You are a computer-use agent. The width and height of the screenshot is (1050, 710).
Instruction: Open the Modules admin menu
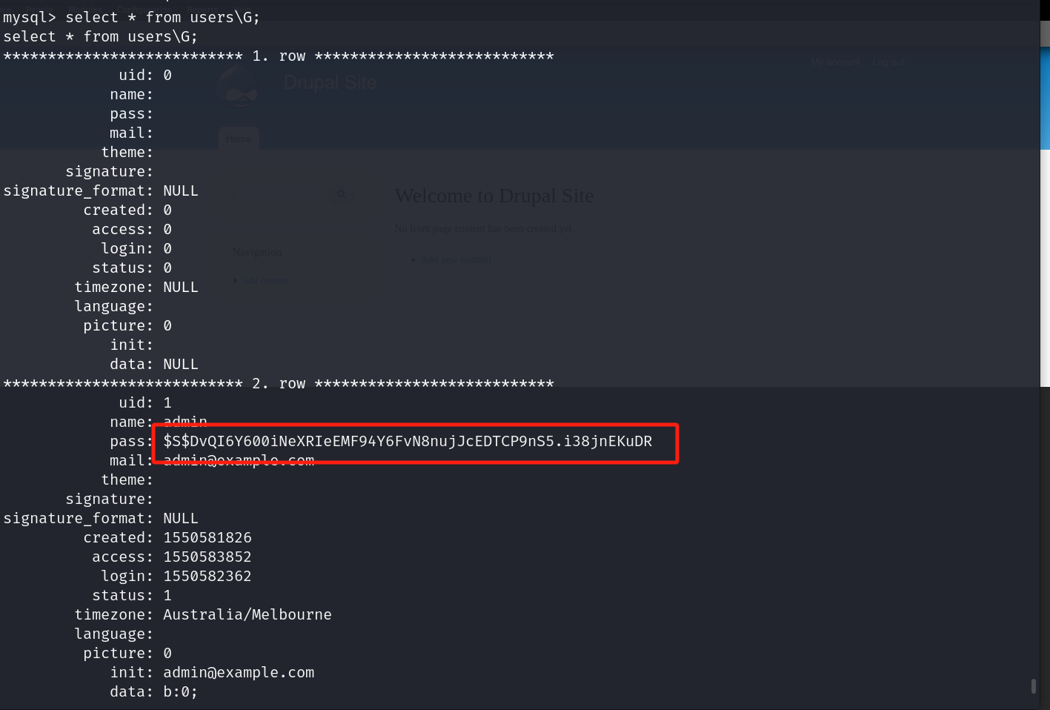[x=86, y=10]
